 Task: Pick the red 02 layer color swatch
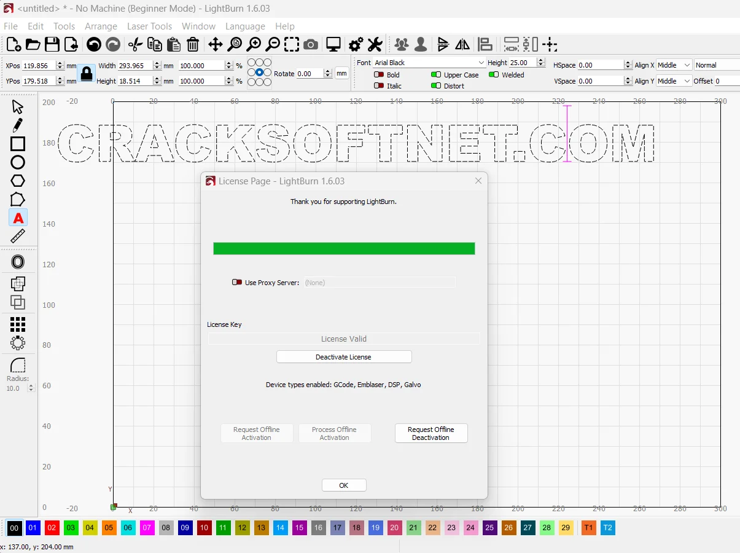click(x=52, y=528)
